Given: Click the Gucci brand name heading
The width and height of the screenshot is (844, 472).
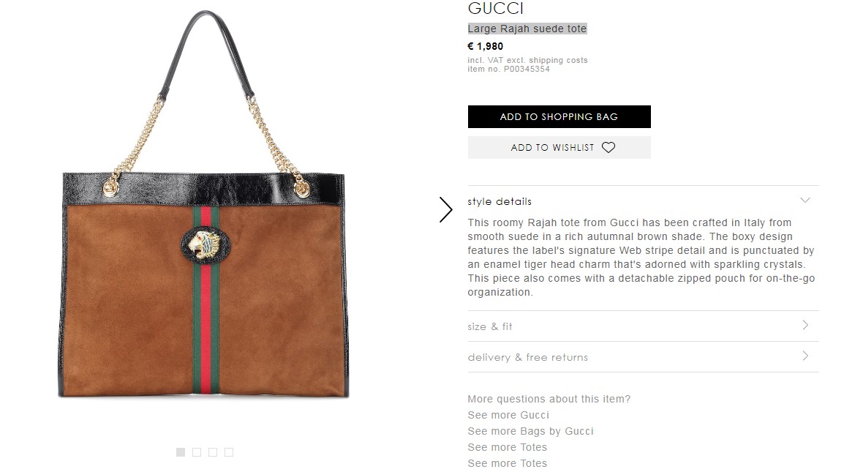Looking at the screenshot, I should (x=495, y=8).
